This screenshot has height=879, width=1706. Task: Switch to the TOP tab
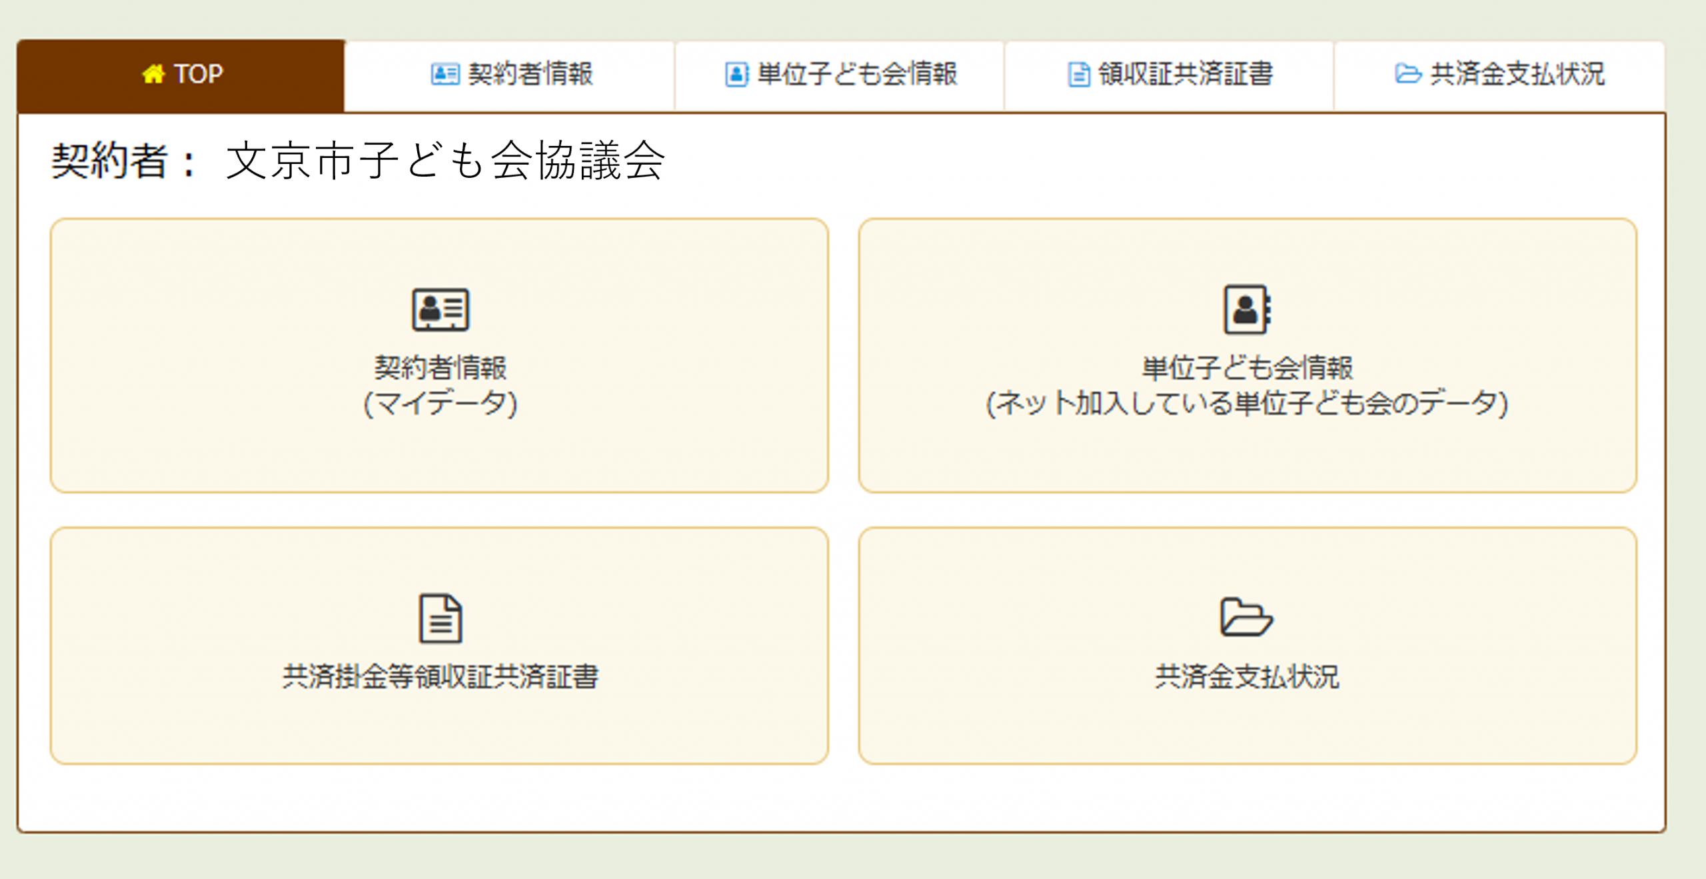(x=181, y=75)
